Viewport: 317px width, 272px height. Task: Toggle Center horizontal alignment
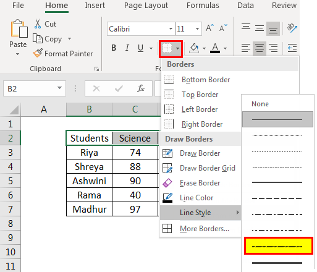[260, 48]
